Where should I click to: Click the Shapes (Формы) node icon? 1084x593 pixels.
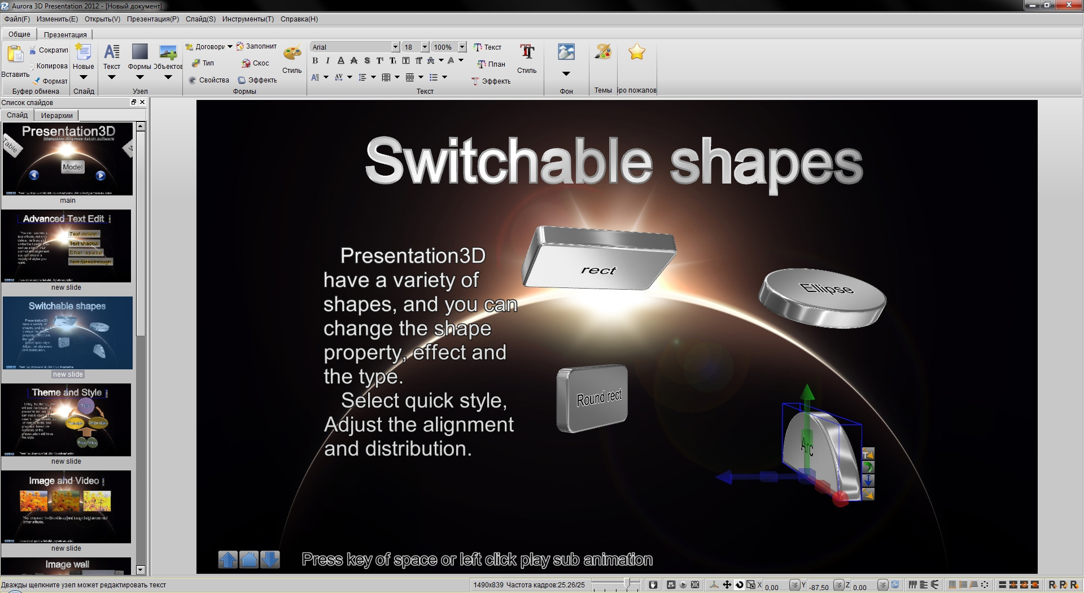pyautogui.click(x=139, y=52)
